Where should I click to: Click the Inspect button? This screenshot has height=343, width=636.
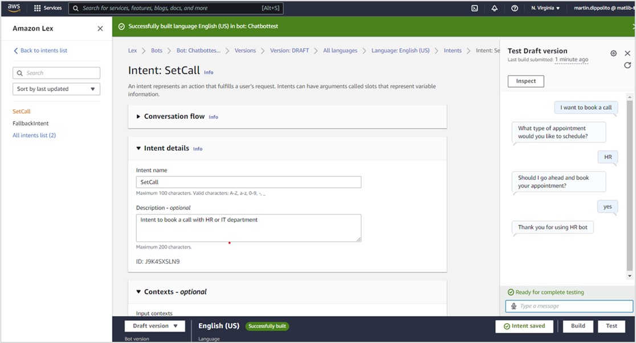pyautogui.click(x=525, y=81)
